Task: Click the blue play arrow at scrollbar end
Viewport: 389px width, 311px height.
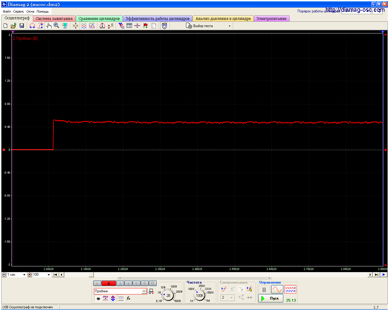Action: [384, 275]
